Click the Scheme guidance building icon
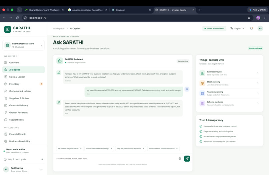 (x=202, y=104)
